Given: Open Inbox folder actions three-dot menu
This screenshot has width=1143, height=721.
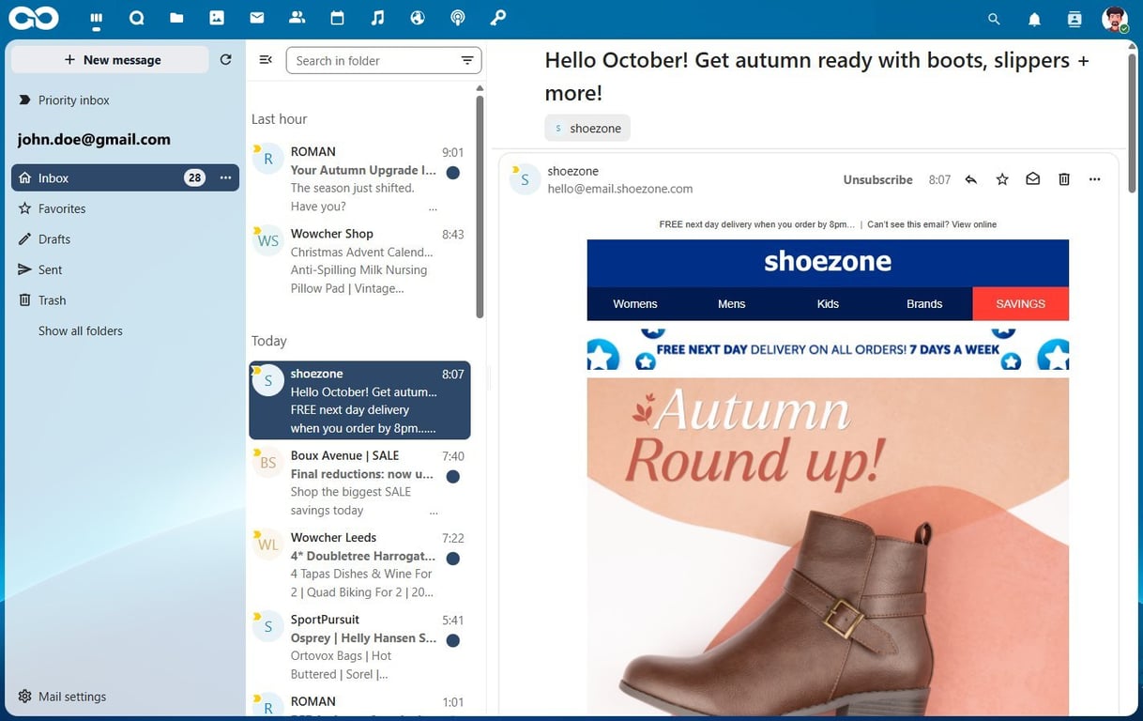Looking at the screenshot, I should 225,177.
